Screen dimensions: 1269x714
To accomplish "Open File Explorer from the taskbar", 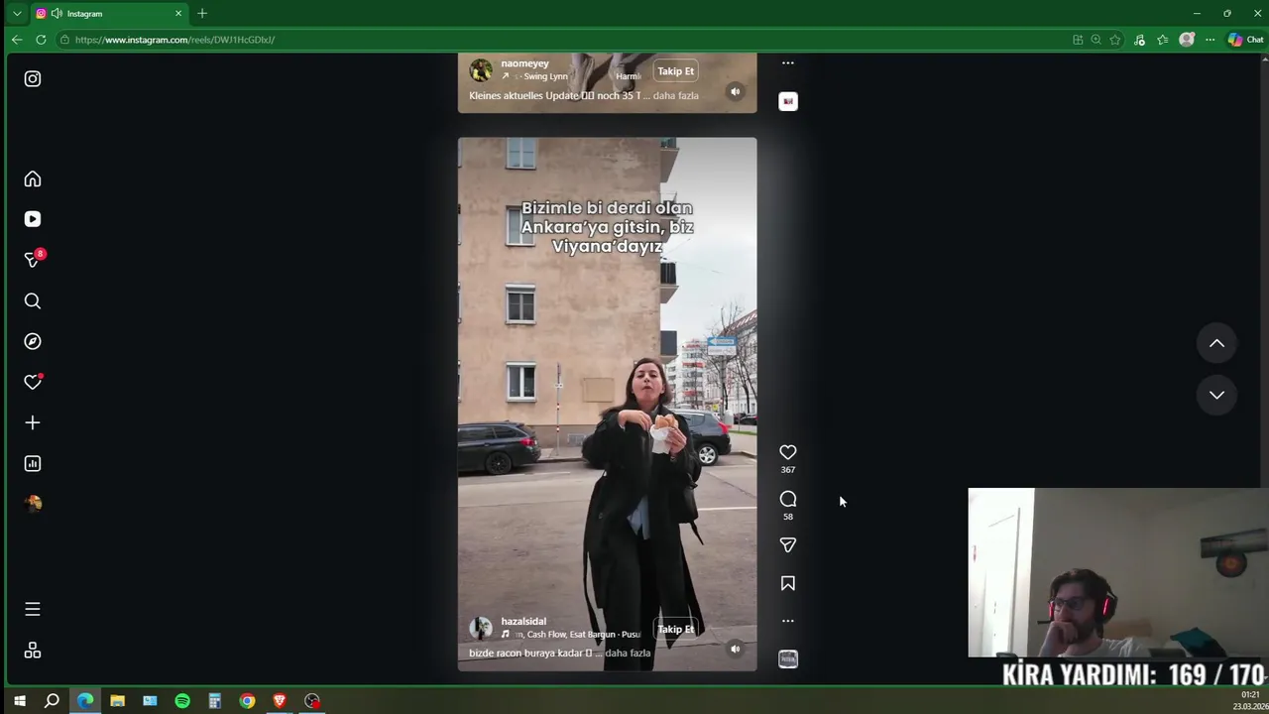I will coord(117,701).
